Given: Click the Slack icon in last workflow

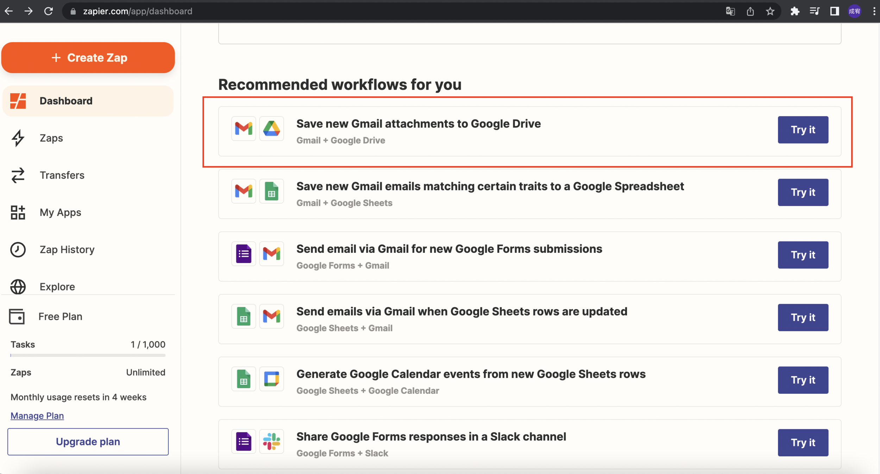Looking at the screenshot, I should pos(271,442).
